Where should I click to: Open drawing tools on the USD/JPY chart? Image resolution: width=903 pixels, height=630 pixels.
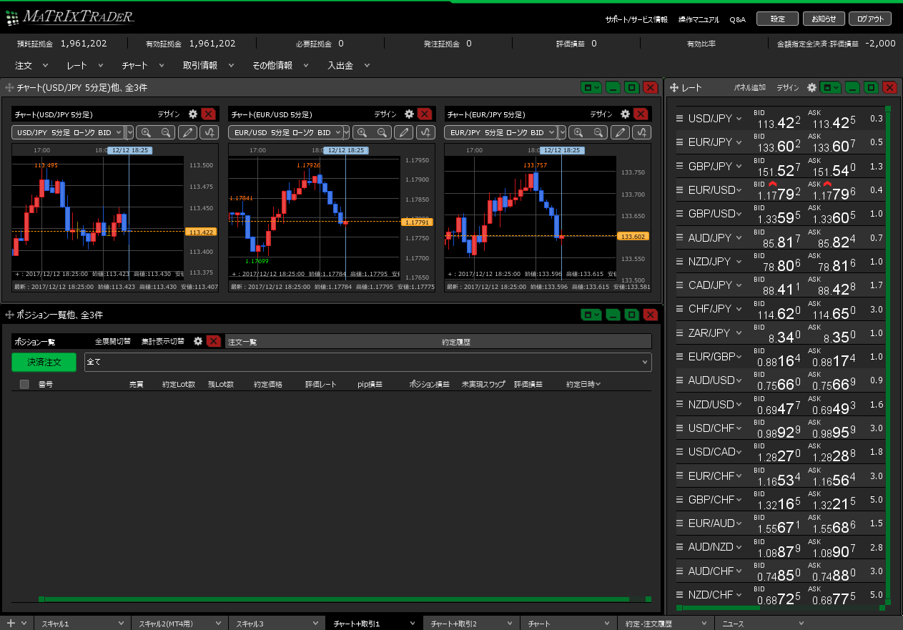point(187,132)
